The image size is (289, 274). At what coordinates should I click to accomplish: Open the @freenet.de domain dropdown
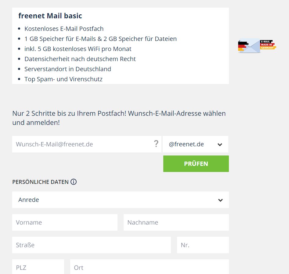(x=195, y=144)
